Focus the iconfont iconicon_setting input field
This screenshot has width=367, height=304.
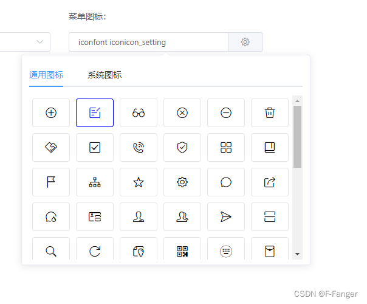148,42
